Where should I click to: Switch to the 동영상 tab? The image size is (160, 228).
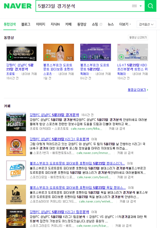click(x=82, y=24)
